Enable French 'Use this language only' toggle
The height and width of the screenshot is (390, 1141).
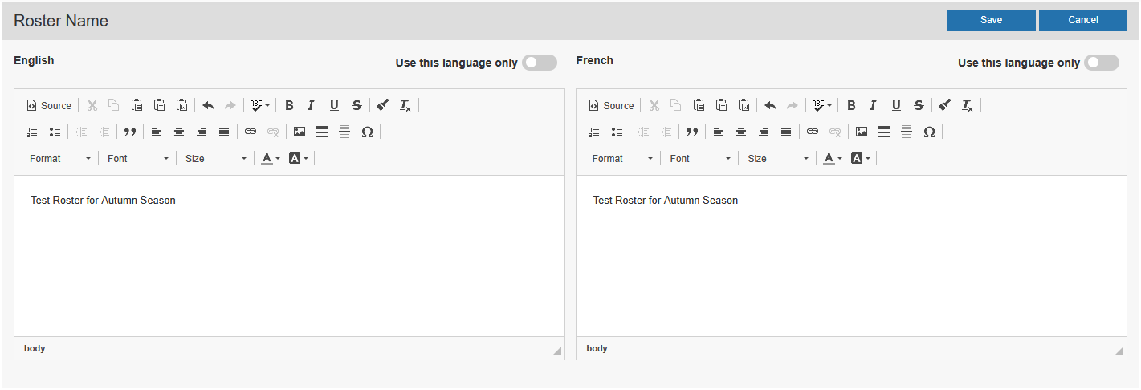pyautogui.click(x=1101, y=63)
